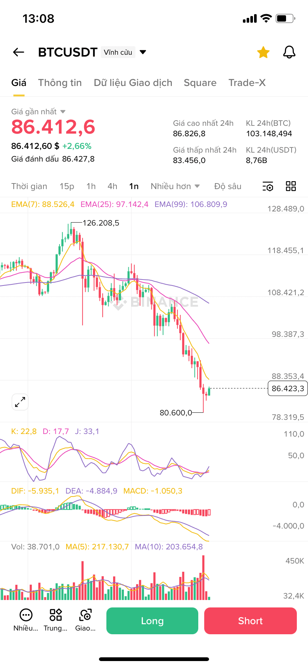Open the Trung... hub icon in bottom bar
The height and width of the screenshot is (667, 308).
(x=56, y=615)
